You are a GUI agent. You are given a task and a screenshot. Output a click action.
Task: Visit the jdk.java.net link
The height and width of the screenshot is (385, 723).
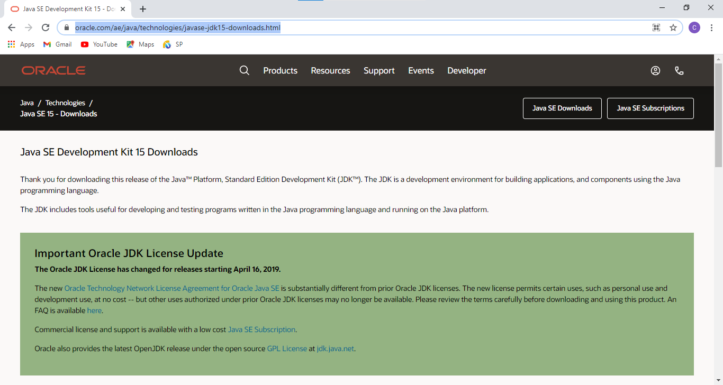point(335,349)
